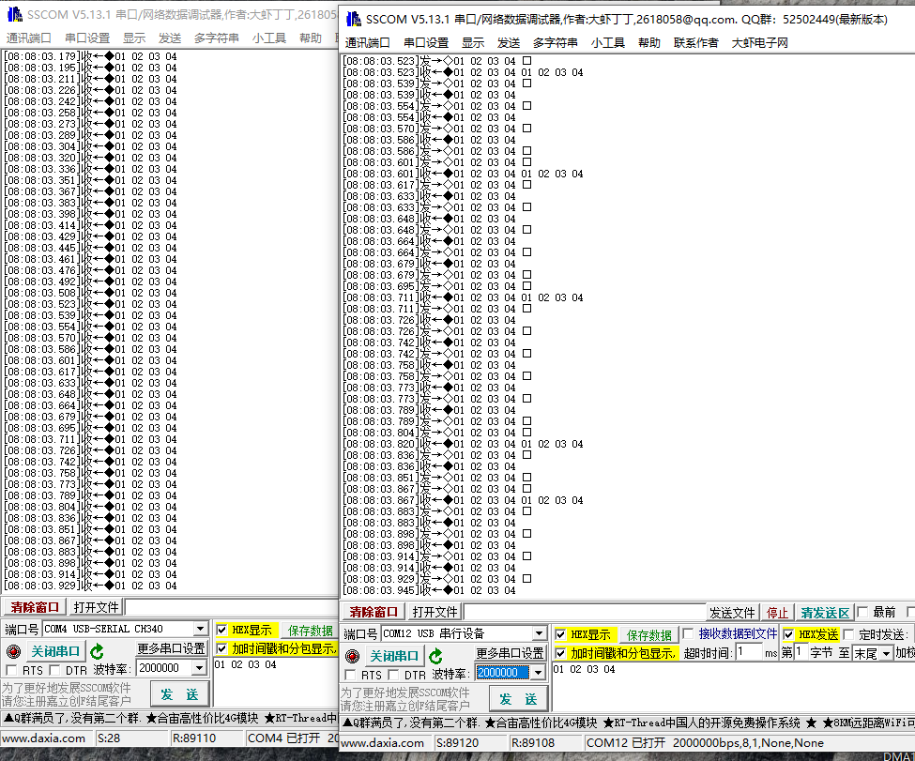
Task: Open 多字符串 menu in the right window
Action: (555, 43)
